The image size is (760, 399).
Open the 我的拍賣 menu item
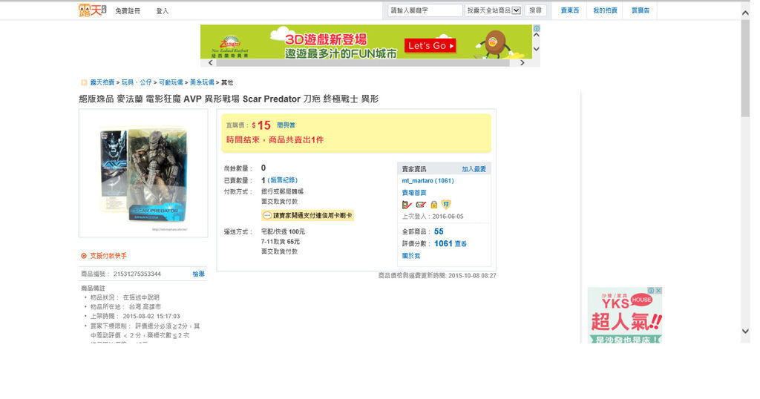[606, 10]
